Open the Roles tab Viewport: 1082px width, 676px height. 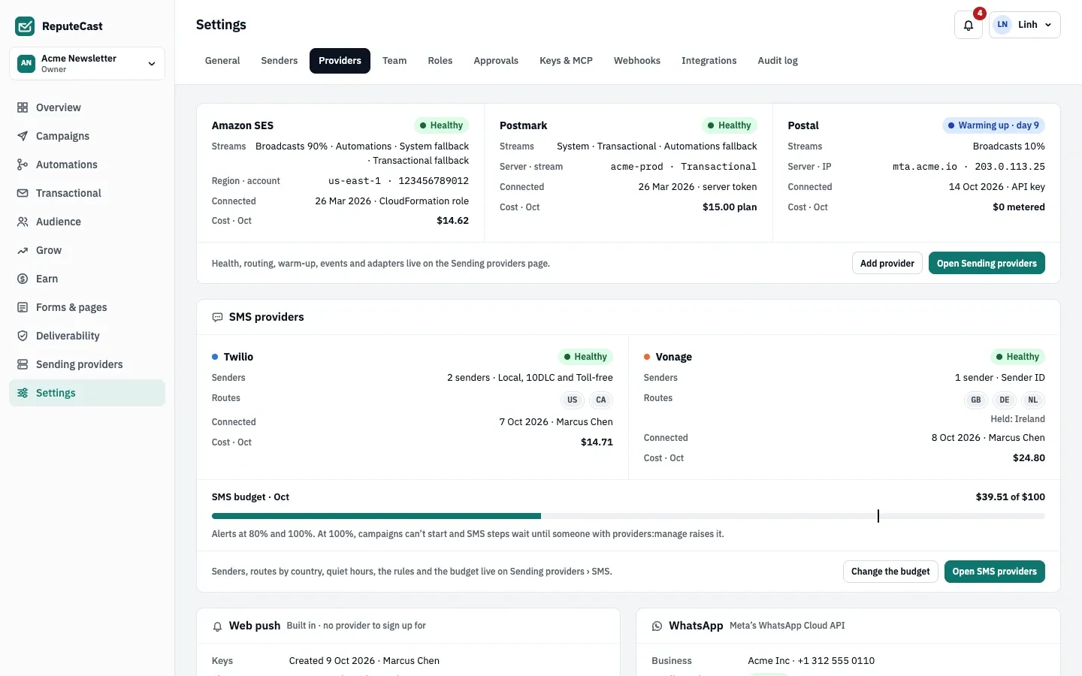(440, 61)
